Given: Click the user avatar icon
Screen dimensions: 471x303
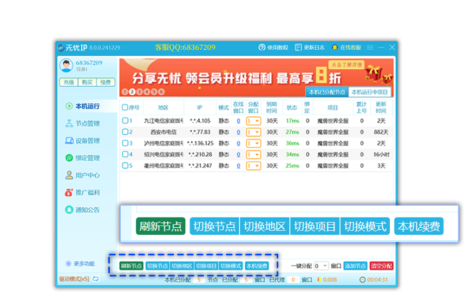Looking at the screenshot, I should click(x=66, y=65).
